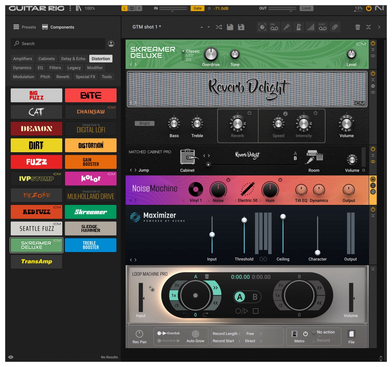Click next cabinet arrow in Matched Cabinet
Viewport: 392px width, 367px height.
[x=209, y=156]
